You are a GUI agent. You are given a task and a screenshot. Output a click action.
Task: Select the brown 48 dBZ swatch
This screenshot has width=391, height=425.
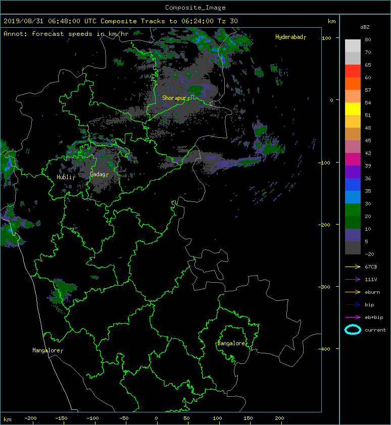click(353, 134)
